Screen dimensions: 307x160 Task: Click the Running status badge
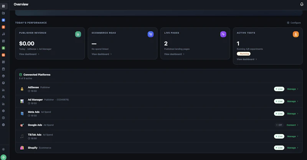[x=244, y=54]
